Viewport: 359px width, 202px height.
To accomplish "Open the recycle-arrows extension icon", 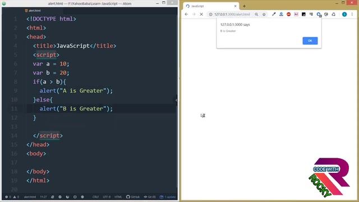I will tap(334, 14).
